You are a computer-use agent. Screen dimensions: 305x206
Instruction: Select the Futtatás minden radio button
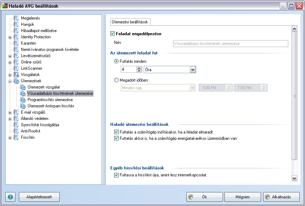click(x=116, y=61)
